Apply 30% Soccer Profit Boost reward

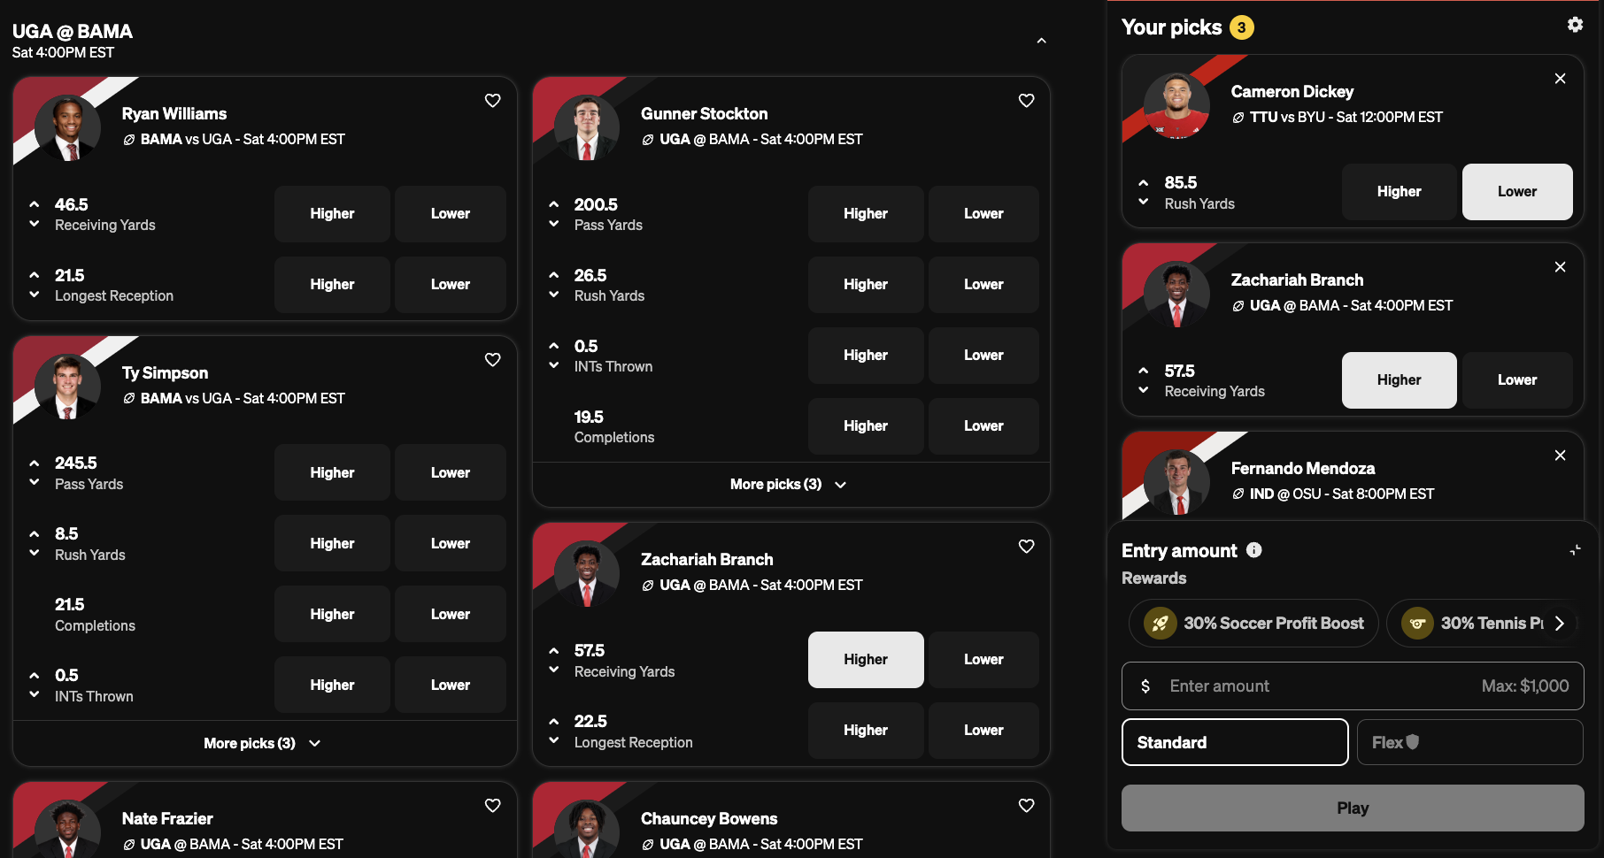(1253, 624)
